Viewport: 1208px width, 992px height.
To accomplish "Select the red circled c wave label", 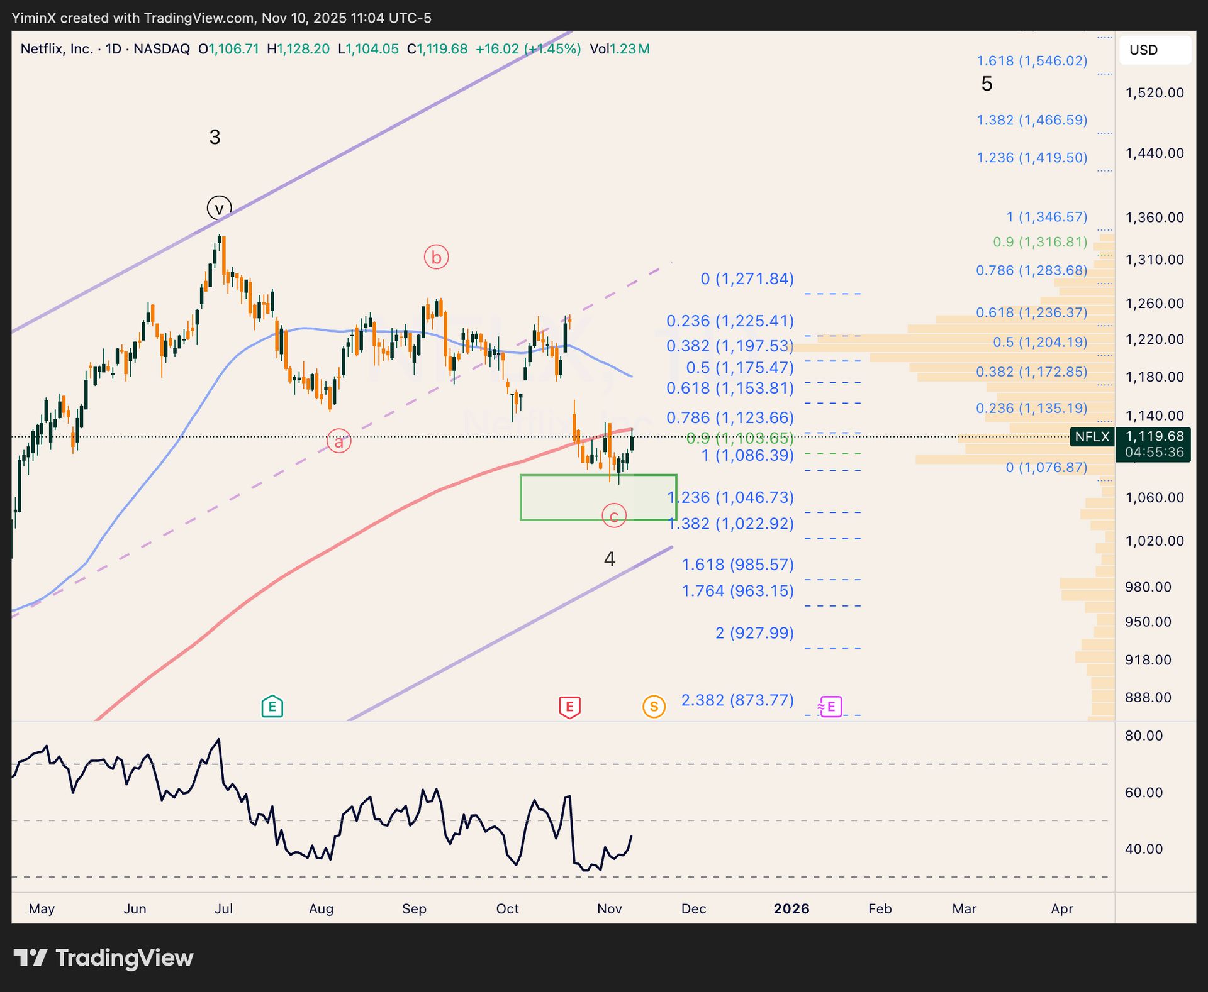I will pos(613,516).
